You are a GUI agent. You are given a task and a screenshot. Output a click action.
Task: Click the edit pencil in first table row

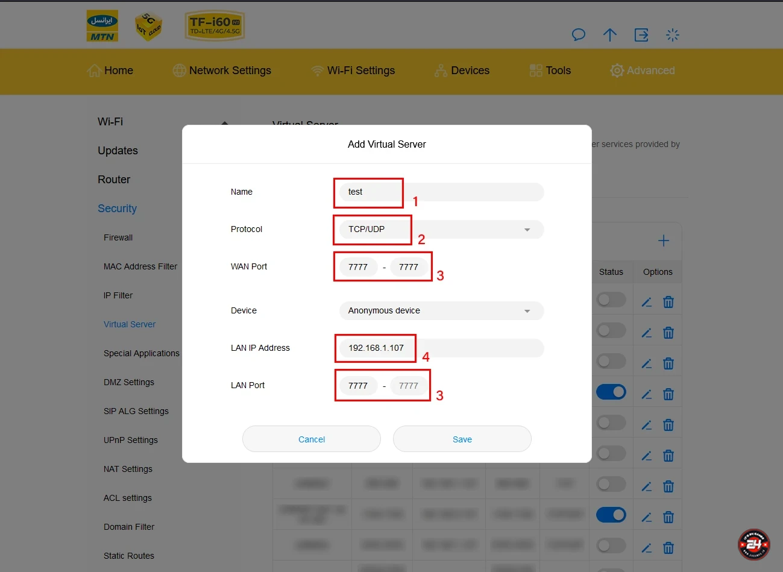647,302
